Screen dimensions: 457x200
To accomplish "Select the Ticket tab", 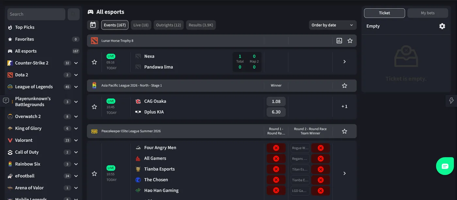I will [x=385, y=13].
